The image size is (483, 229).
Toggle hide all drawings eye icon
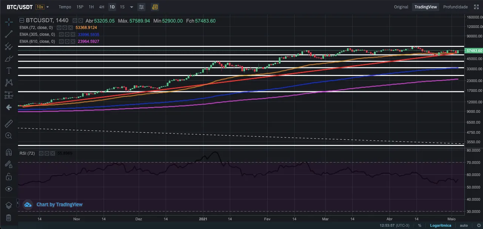(9, 189)
